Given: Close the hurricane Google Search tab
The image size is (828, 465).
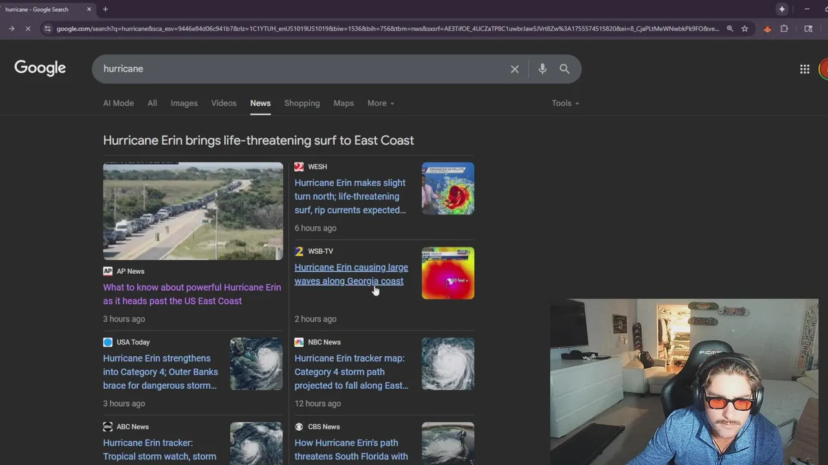Looking at the screenshot, I should pyautogui.click(x=89, y=9).
